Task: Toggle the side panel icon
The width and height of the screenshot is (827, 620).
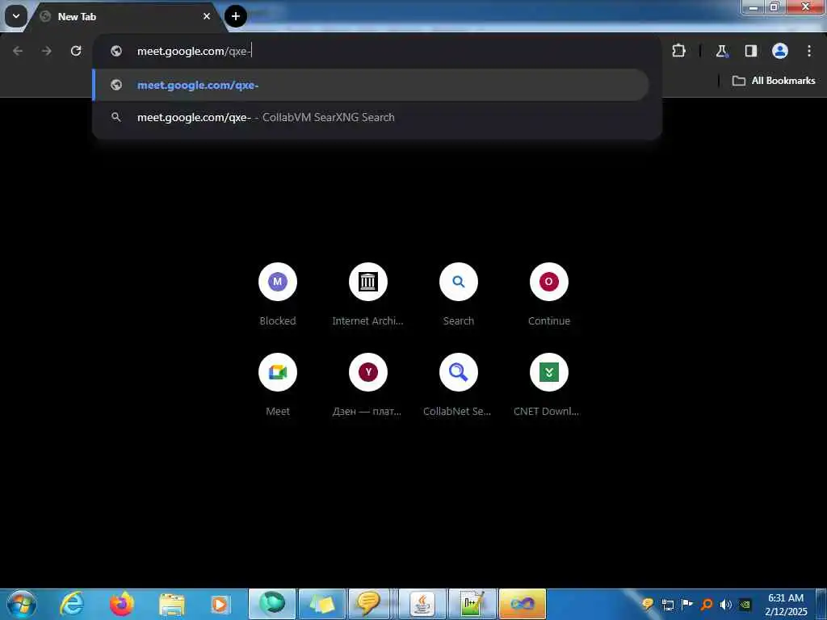Action: point(751,51)
